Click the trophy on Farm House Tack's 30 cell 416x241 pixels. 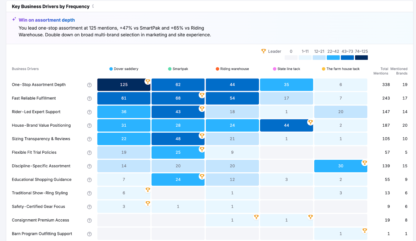[x=365, y=162]
